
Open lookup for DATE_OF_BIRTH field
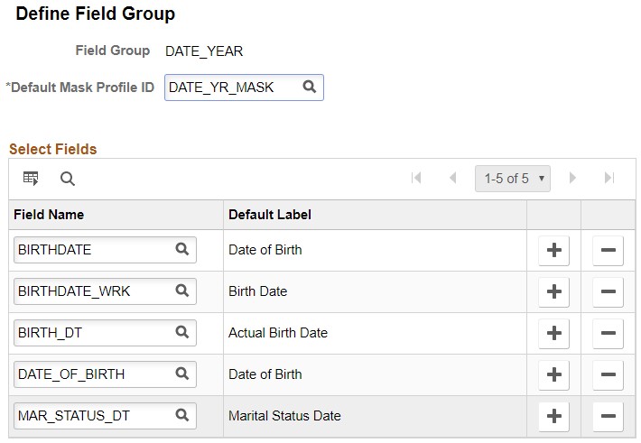click(x=181, y=374)
